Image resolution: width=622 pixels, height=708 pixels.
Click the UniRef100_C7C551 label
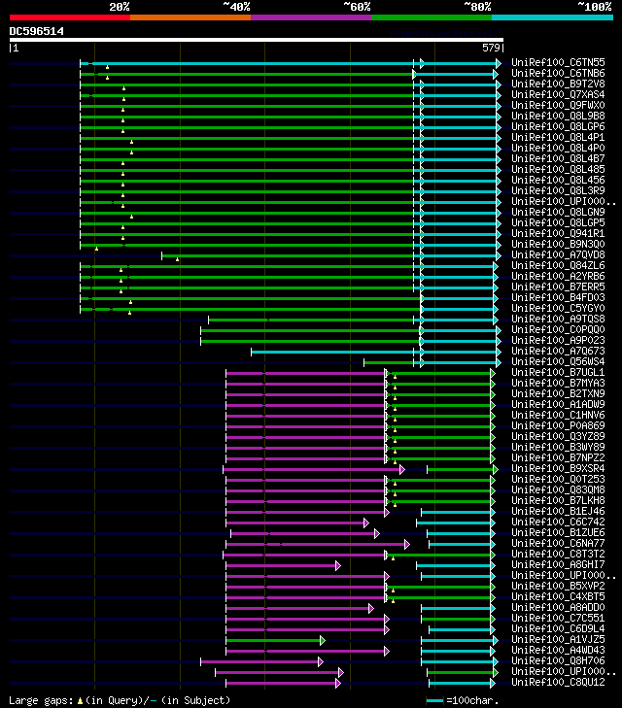pyautogui.click(x=558, y=618)
